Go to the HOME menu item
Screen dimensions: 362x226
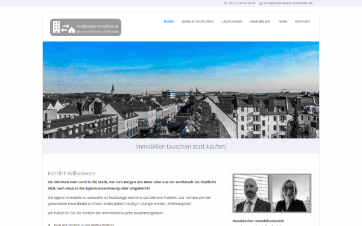[169, 22]
